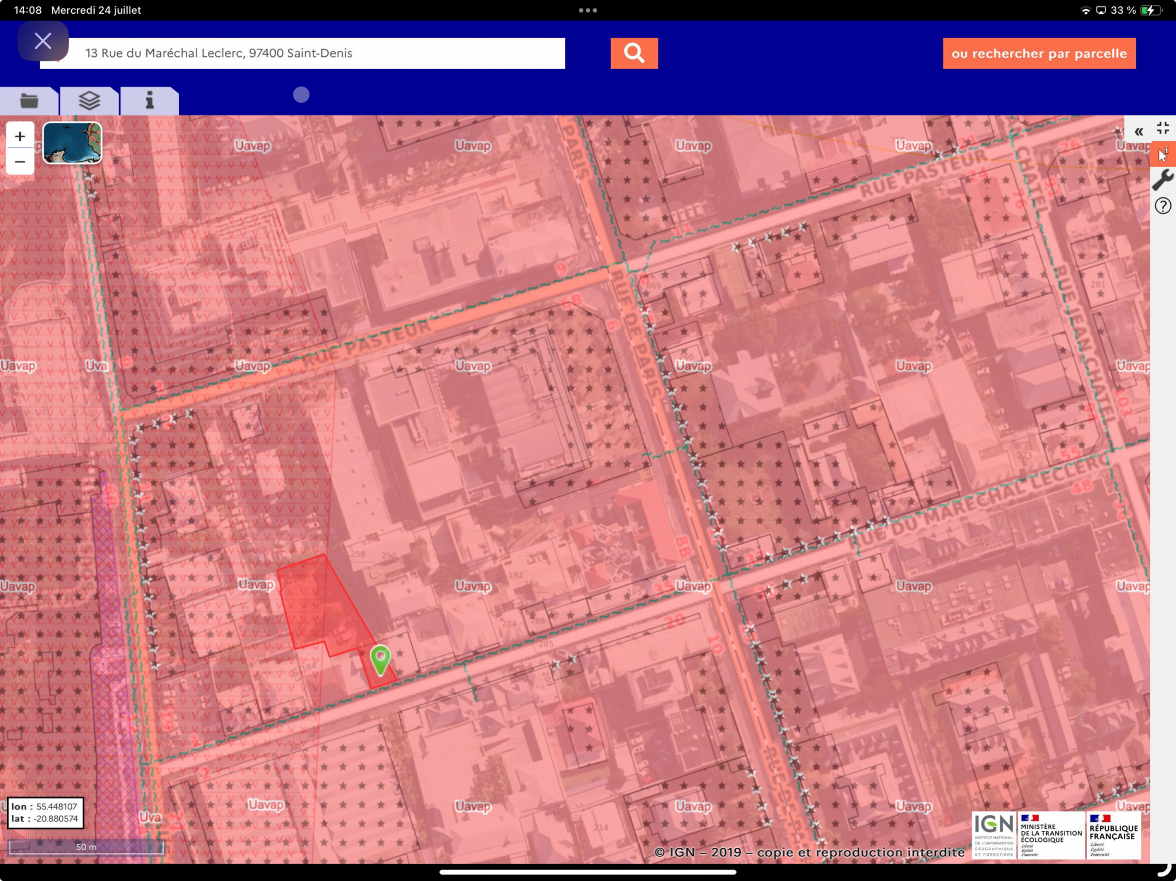Screen dimensions: 1176x881
Task: Click the green location pin marker
Action: (380, 658)
